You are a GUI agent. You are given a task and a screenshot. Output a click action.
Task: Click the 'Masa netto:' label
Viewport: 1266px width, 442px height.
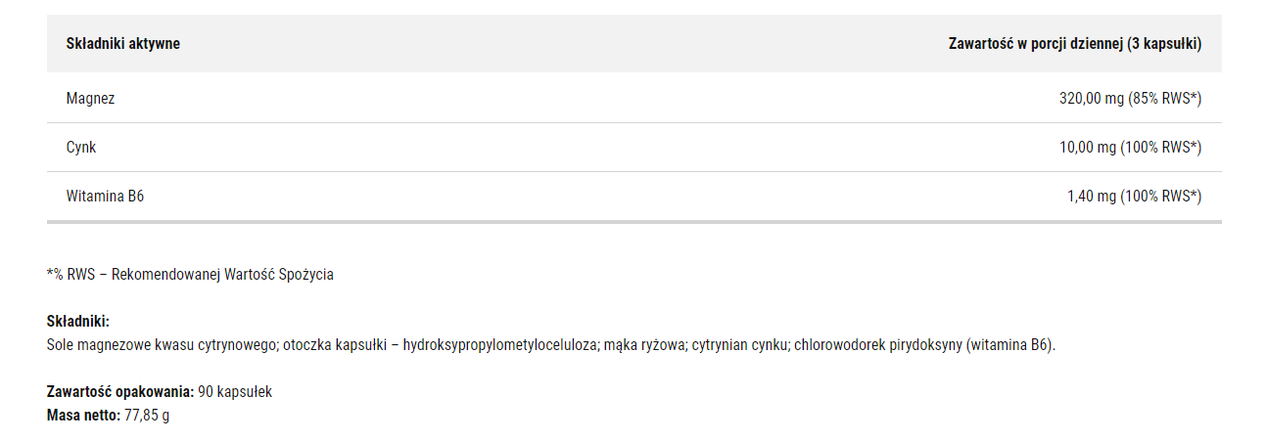click(83, 416)
